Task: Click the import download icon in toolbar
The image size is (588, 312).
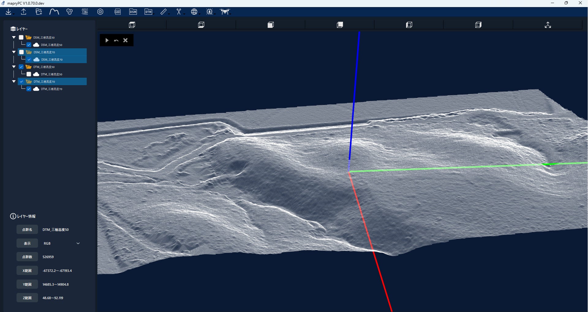Action: pos(9,12)
